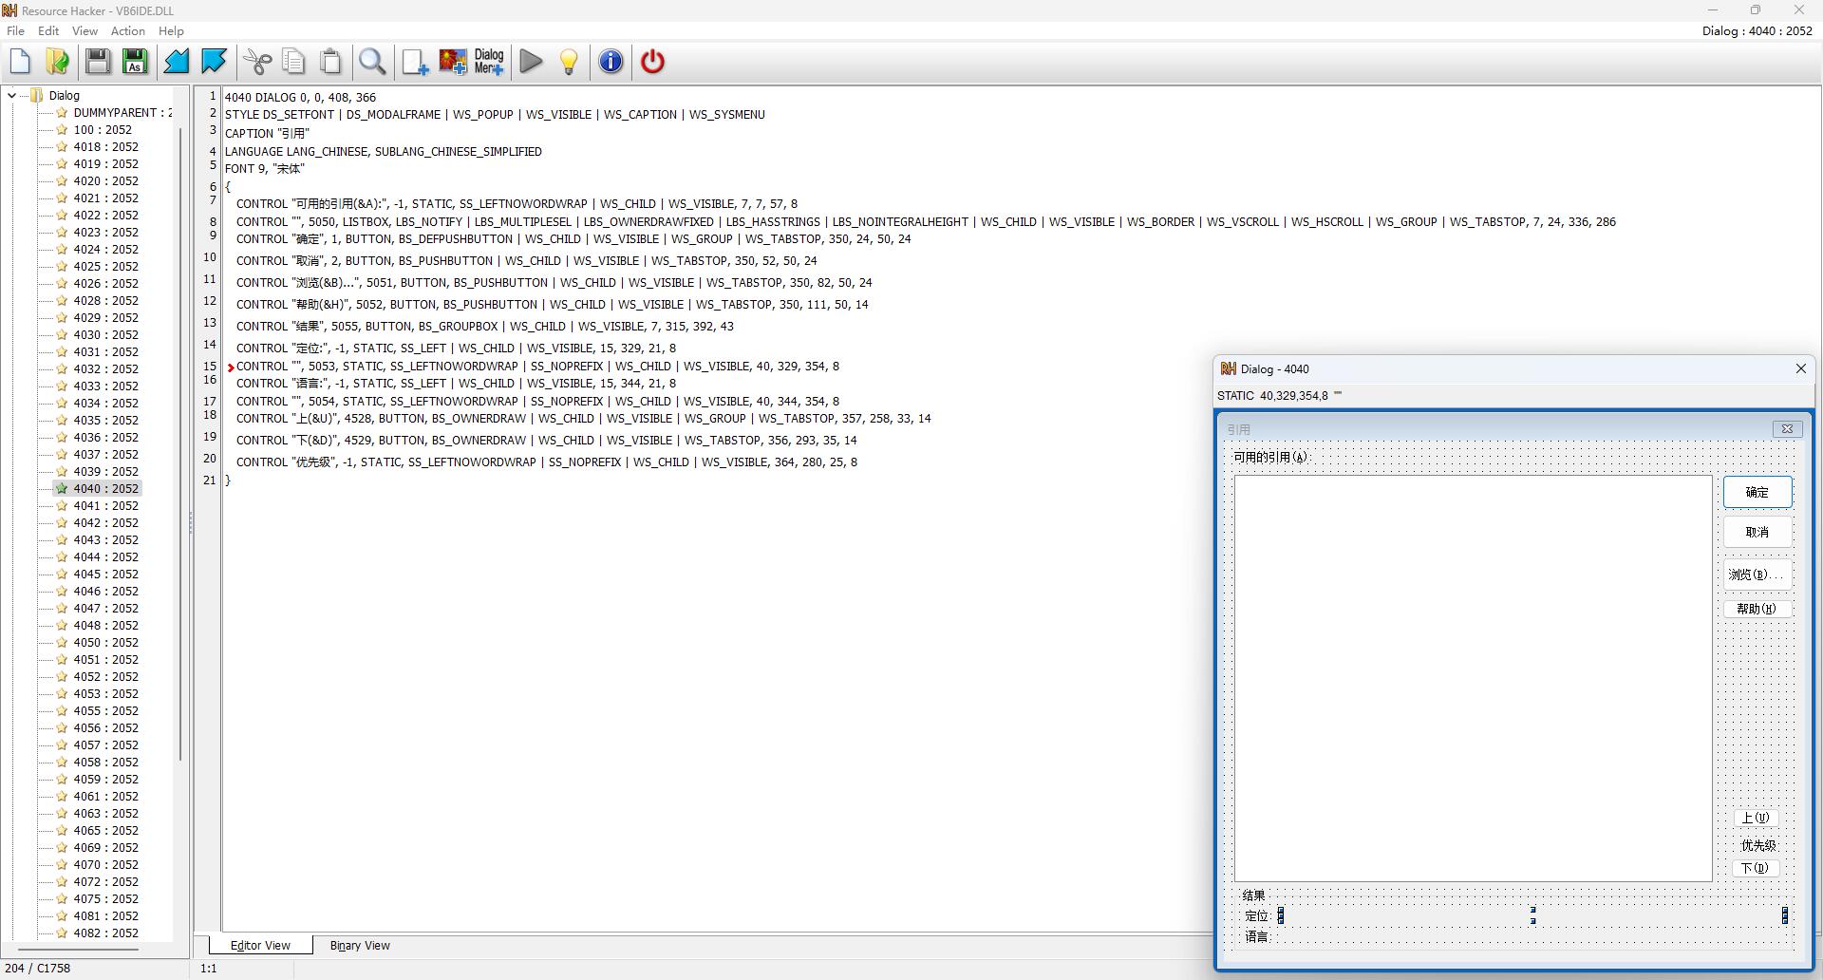This screenshot has height=980, width=1823.
Task: Click the 帮助(H) button in preview
Action: [x=1757, y=609]
